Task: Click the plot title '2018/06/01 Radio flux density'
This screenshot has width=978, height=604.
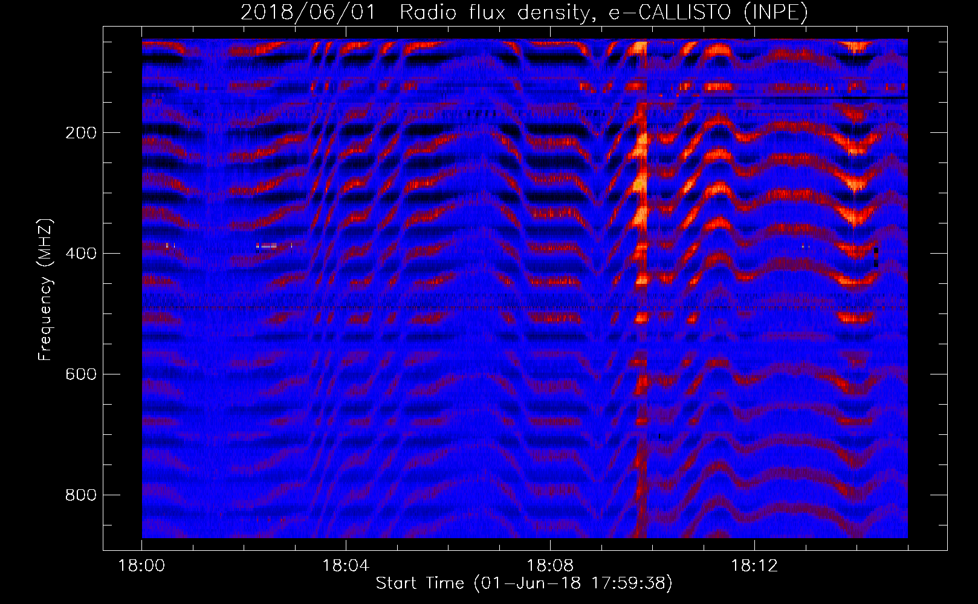Action: pyautogui.click(x=524, y=12)
